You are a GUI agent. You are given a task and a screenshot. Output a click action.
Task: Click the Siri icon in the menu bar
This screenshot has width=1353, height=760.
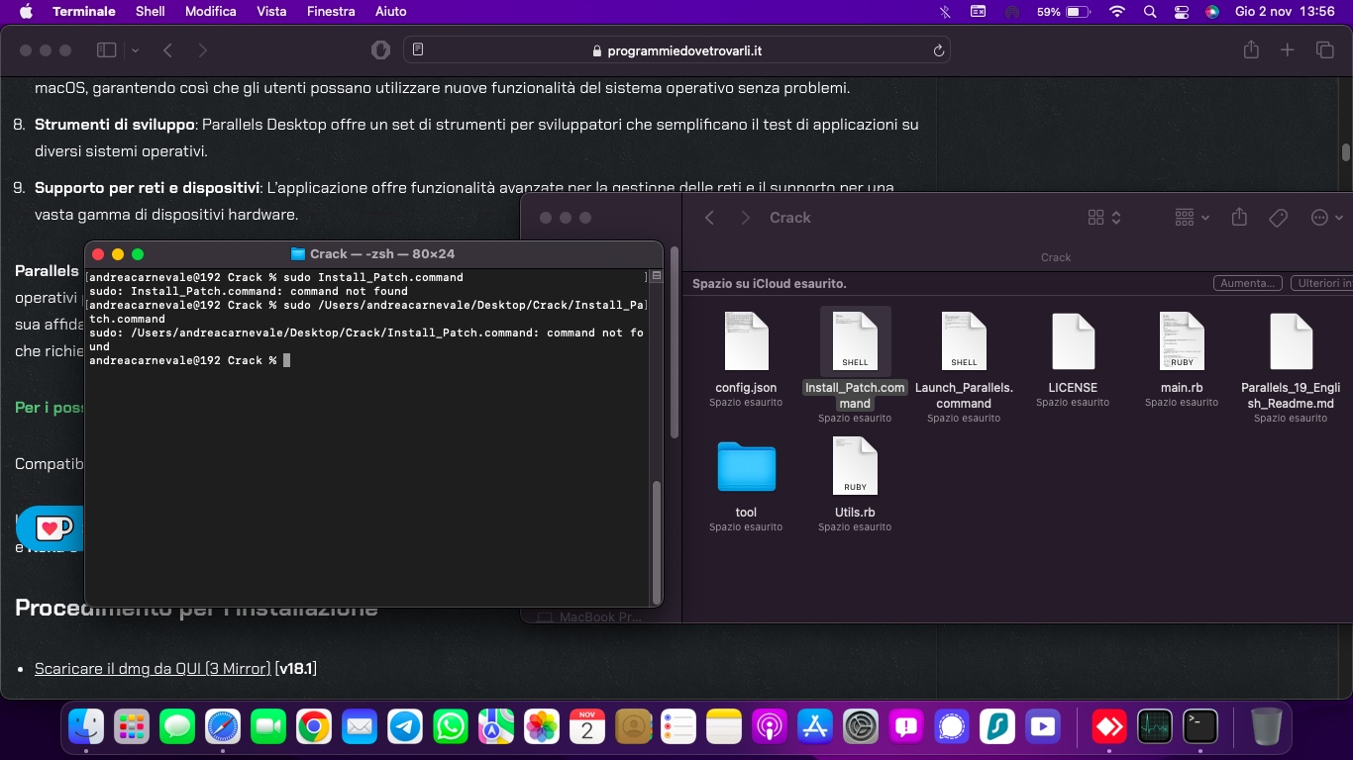coord(1212,12)
